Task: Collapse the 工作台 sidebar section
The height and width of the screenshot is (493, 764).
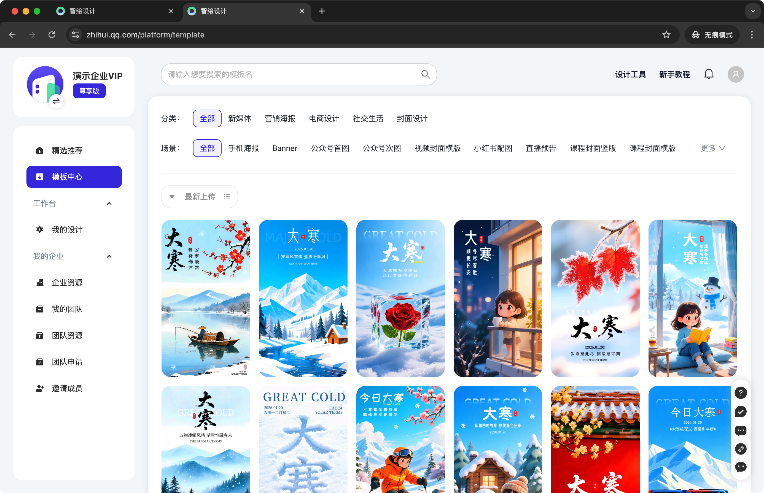Action: tap(109, 204)
